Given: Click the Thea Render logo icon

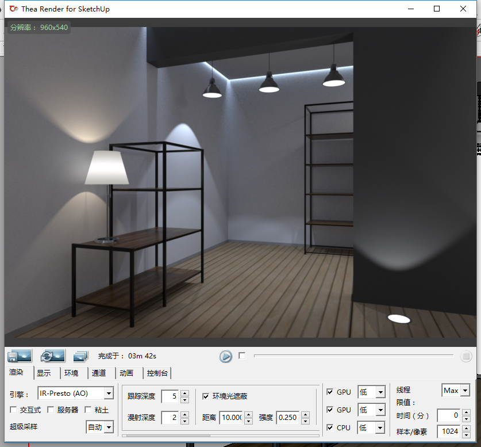Looking at the screenshot, I should coord(13,9).
